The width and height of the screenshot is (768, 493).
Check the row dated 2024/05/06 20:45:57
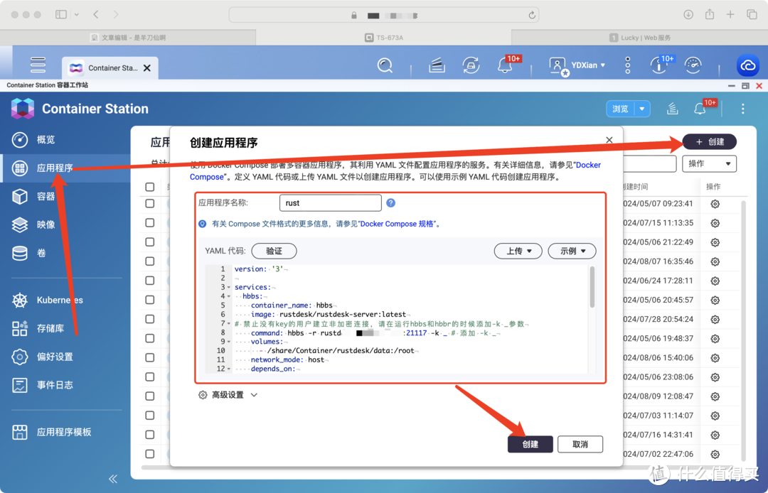coord(150,300)
